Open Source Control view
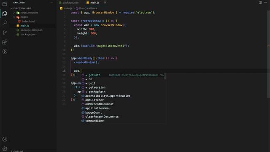This screenshot has height=152, width=270. 5,33
